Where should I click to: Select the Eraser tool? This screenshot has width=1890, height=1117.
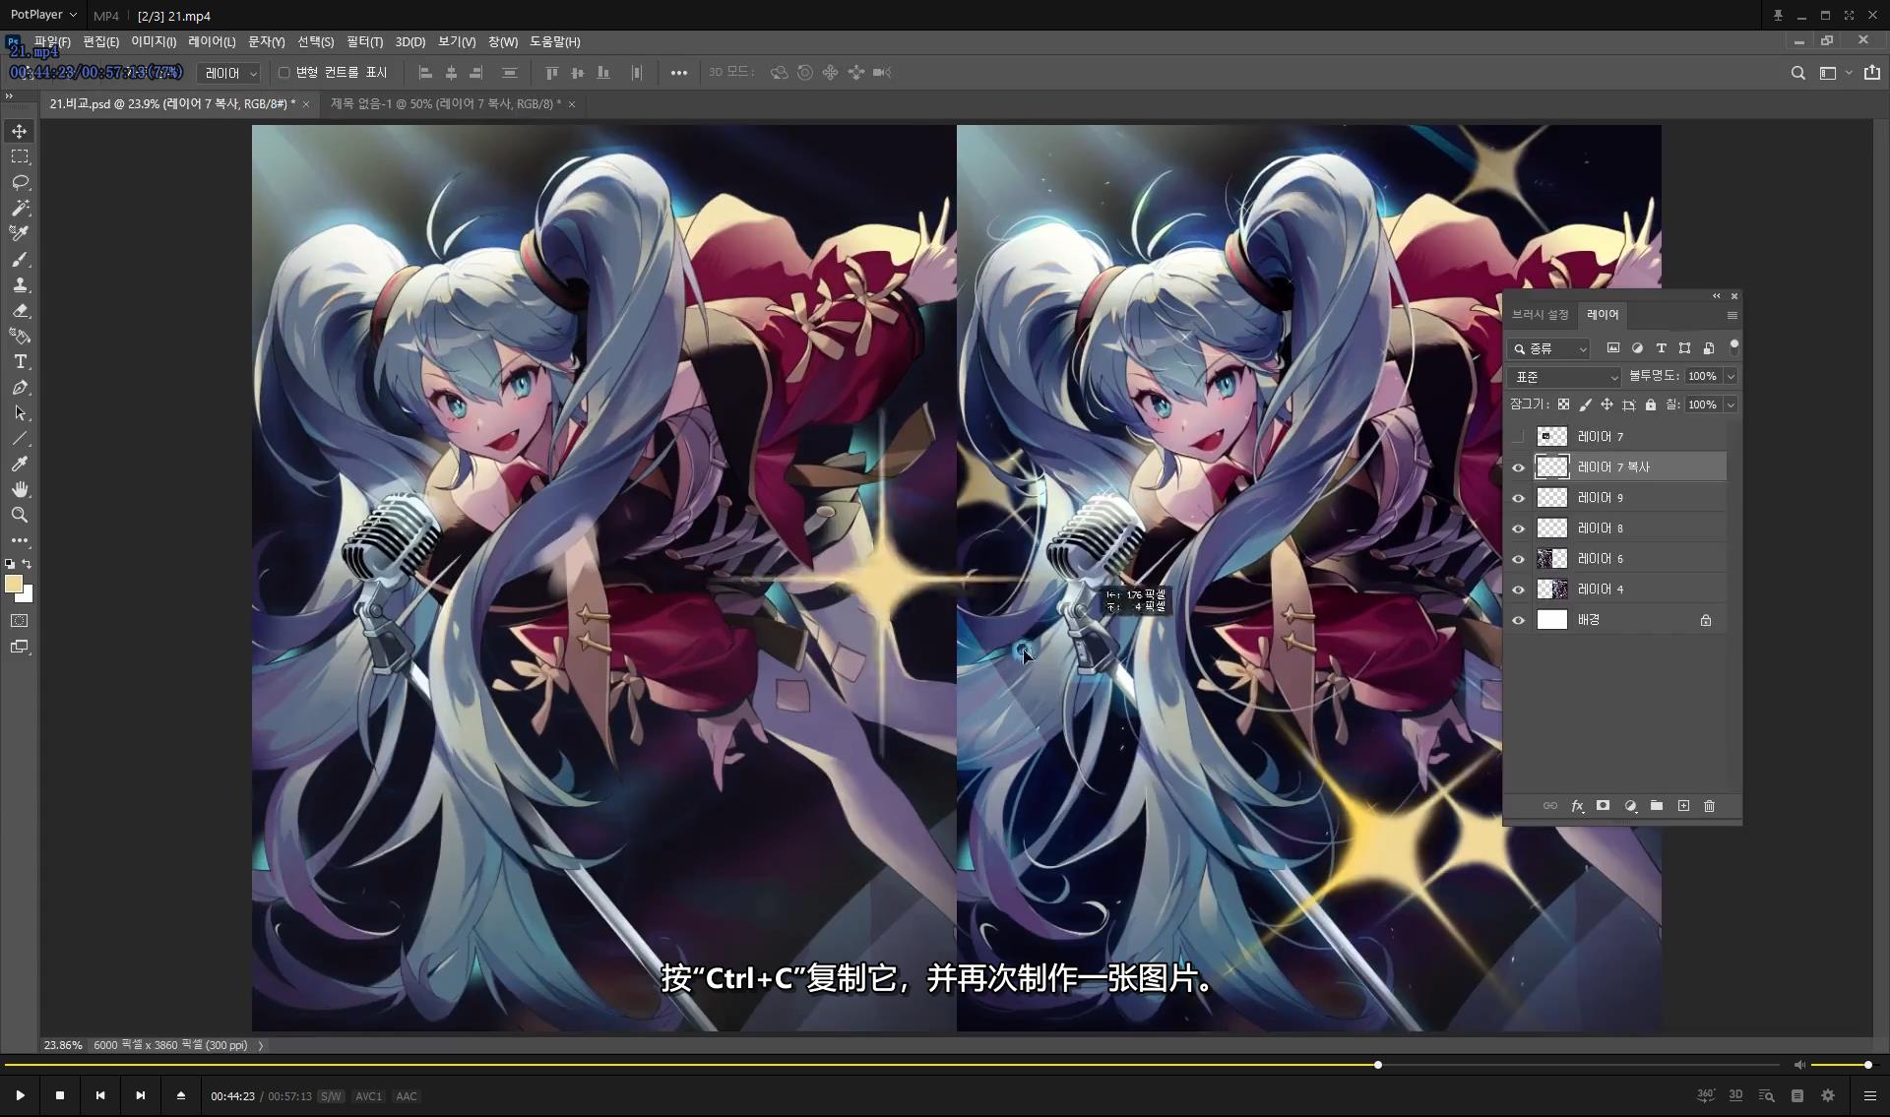click(20, 311)
